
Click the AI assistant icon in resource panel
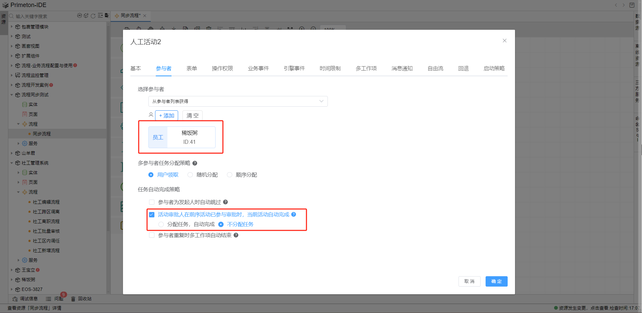80,16
